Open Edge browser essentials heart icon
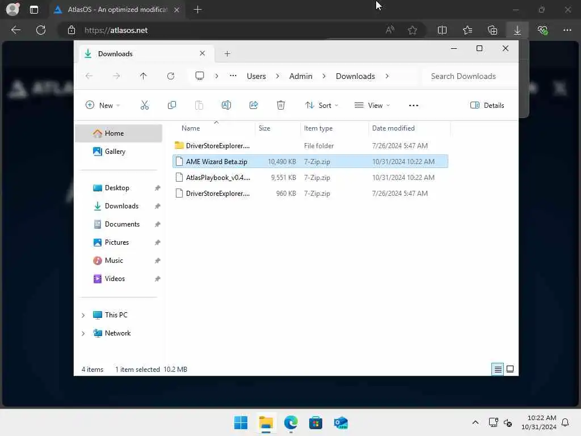The width and height of the screenshot is (581, 436). coord(543,30)
